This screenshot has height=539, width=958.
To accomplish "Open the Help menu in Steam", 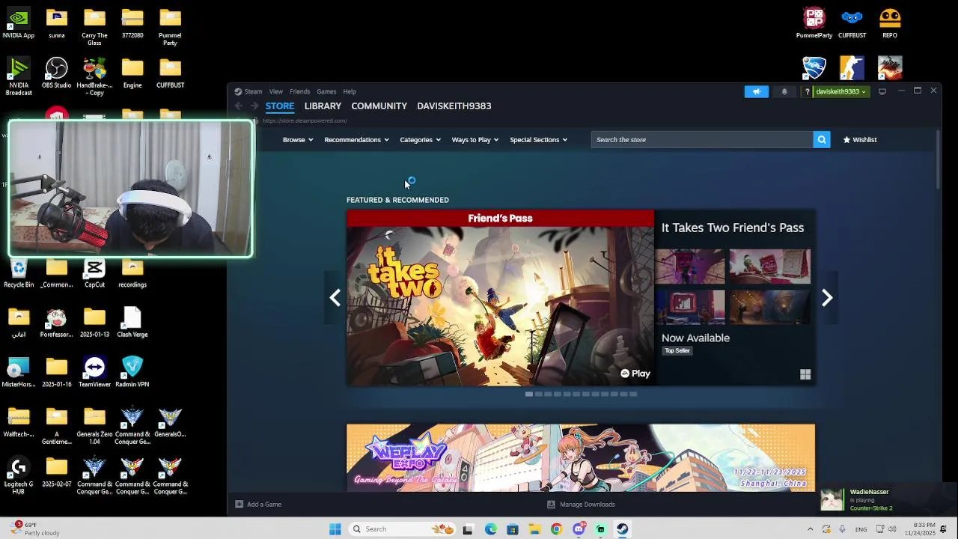I will click(350, 91).
